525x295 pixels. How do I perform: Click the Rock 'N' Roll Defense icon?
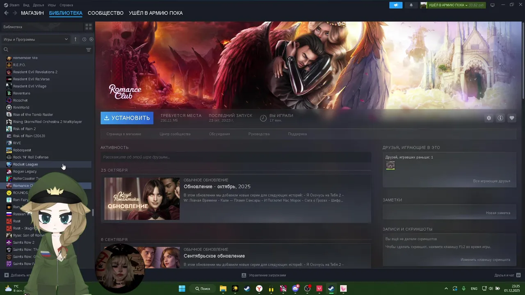pos(9,157)
